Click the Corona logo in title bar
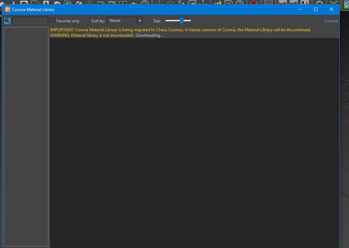The width and height of the screenshot is (349, 248). (x=8, y=9)
